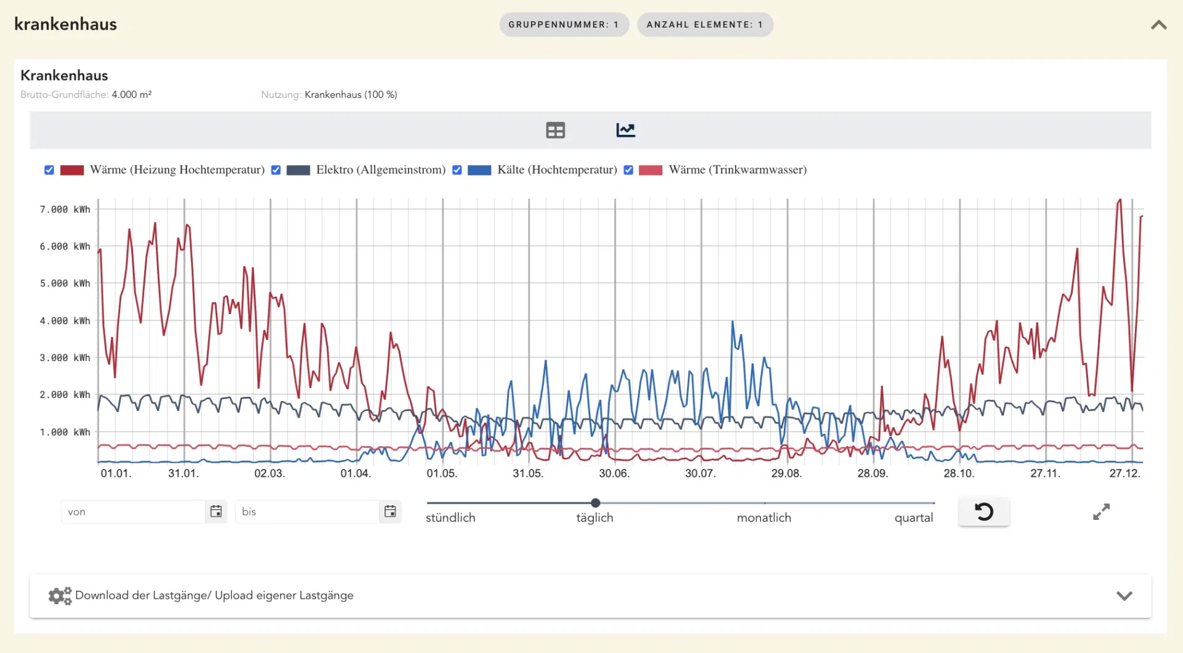Choose the monatlich resolution
Screen dimensions: 1183x653
pyautogui.click(x=763, y=517)
